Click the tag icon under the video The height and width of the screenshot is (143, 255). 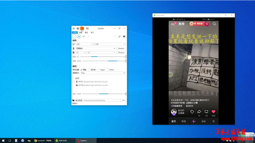coord(192,111)
